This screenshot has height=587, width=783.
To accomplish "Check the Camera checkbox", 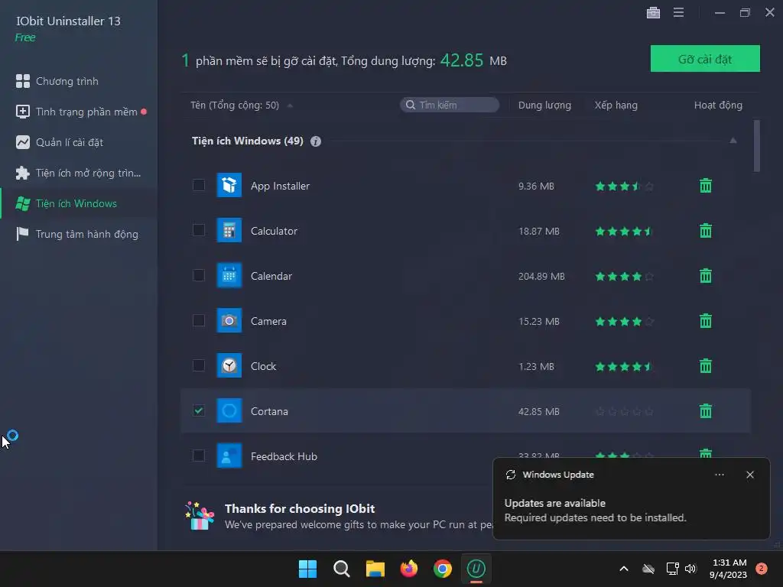I will (199, 320).
